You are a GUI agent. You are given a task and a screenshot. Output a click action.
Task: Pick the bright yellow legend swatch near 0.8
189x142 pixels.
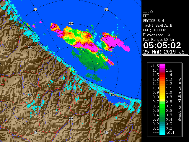(162, 97)
